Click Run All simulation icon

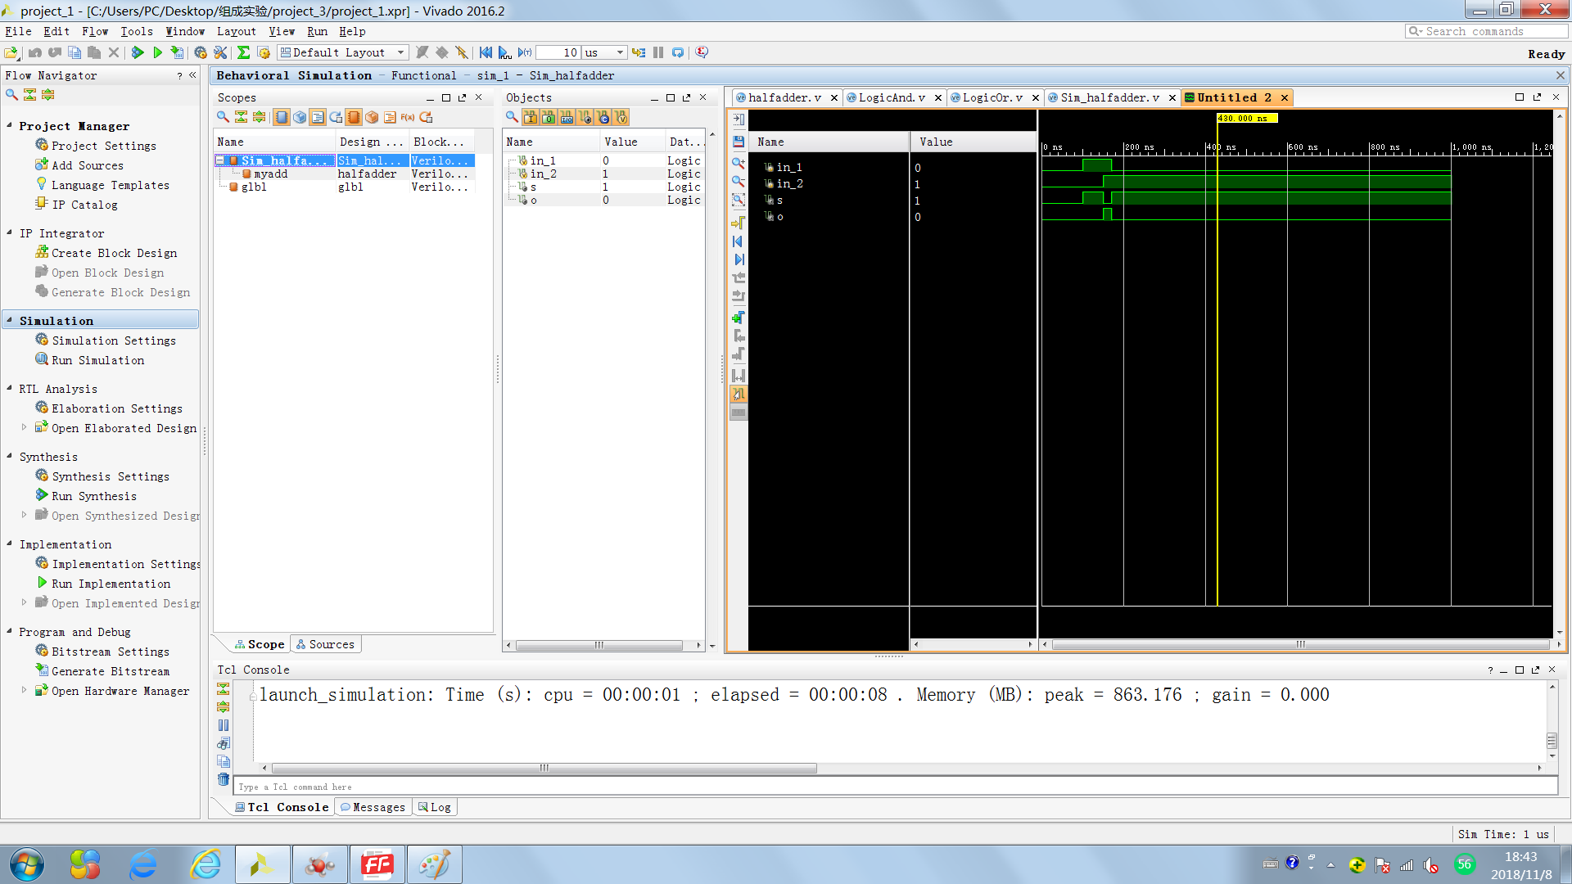(504, 52)
